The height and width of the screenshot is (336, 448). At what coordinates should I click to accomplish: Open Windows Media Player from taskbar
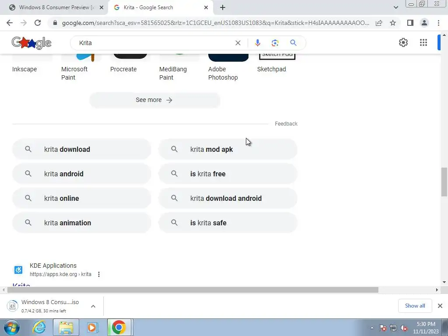click(x=92, y=327)
